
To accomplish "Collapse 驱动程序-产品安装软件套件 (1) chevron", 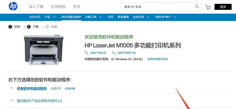I will (x=12, y=101).
